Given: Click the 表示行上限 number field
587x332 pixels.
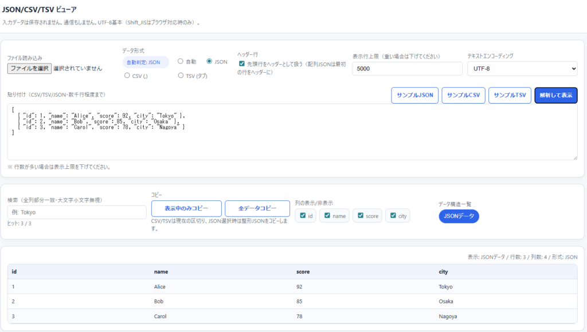Looking at the screenshot, I should coord(407,69).
